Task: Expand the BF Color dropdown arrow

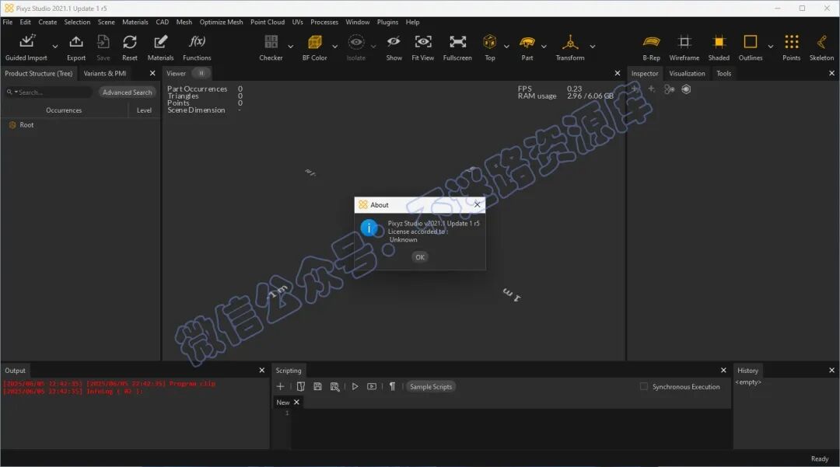Action: tap(334, 47)
